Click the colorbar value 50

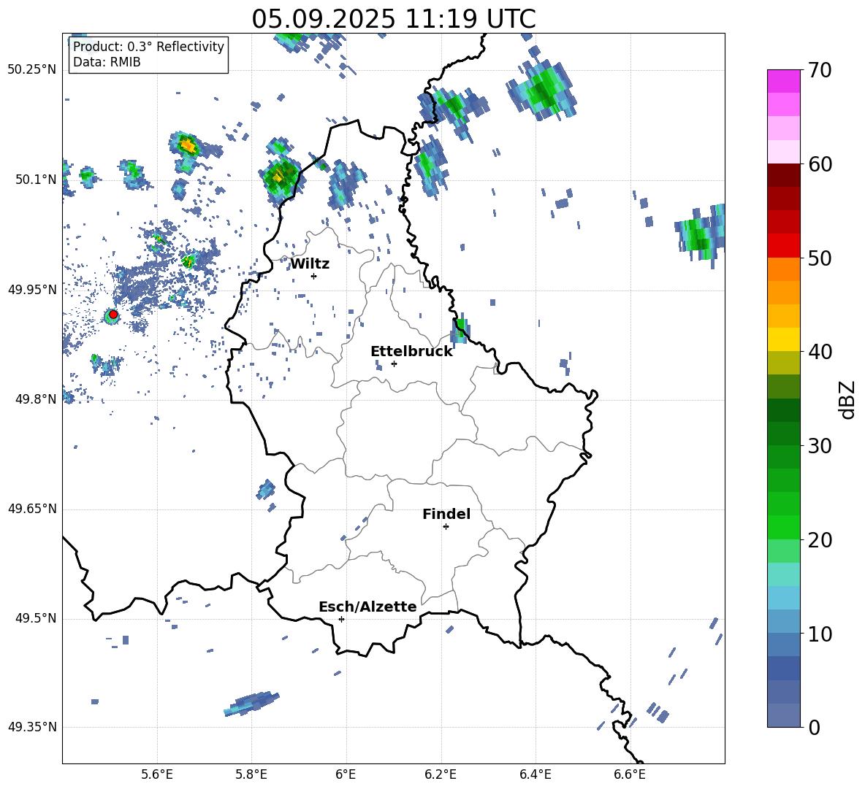820,258
